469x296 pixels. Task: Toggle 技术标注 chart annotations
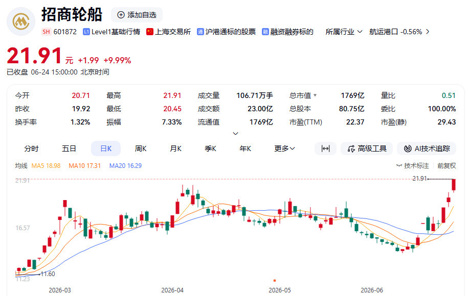[412, 165]
